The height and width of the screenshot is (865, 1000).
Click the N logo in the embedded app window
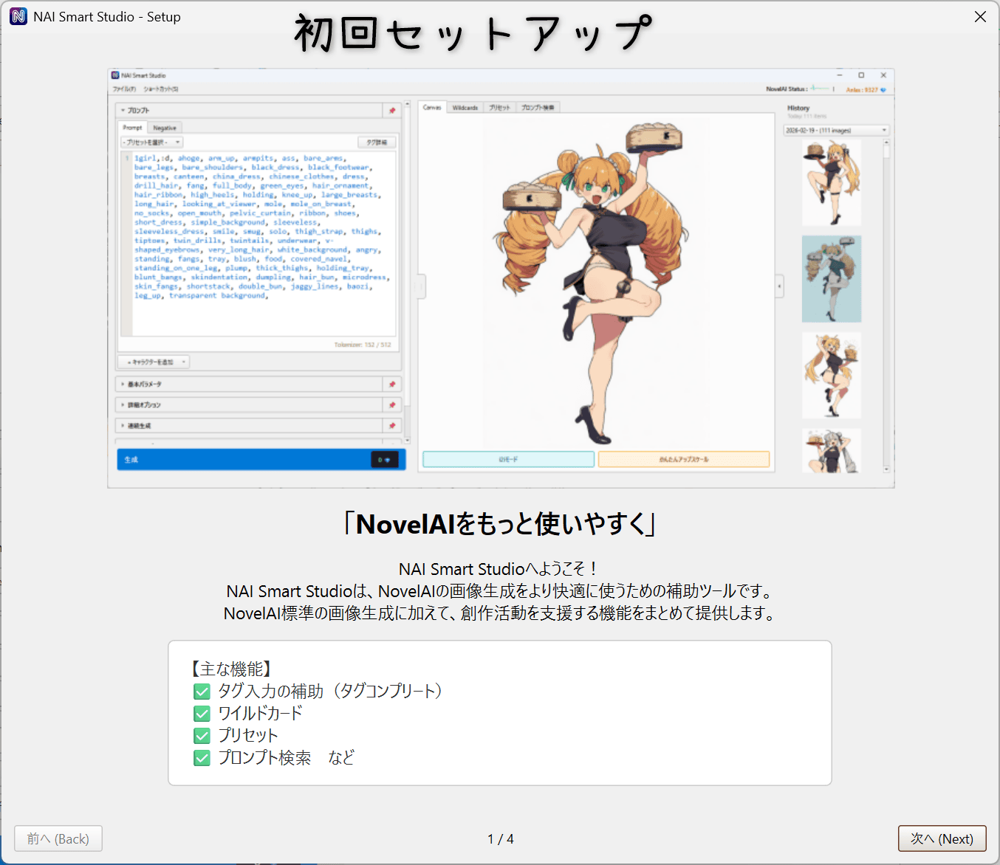114,75
